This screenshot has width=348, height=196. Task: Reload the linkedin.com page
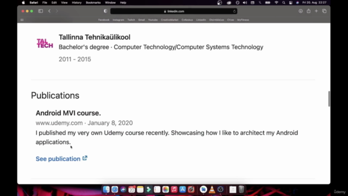[234, 11]
